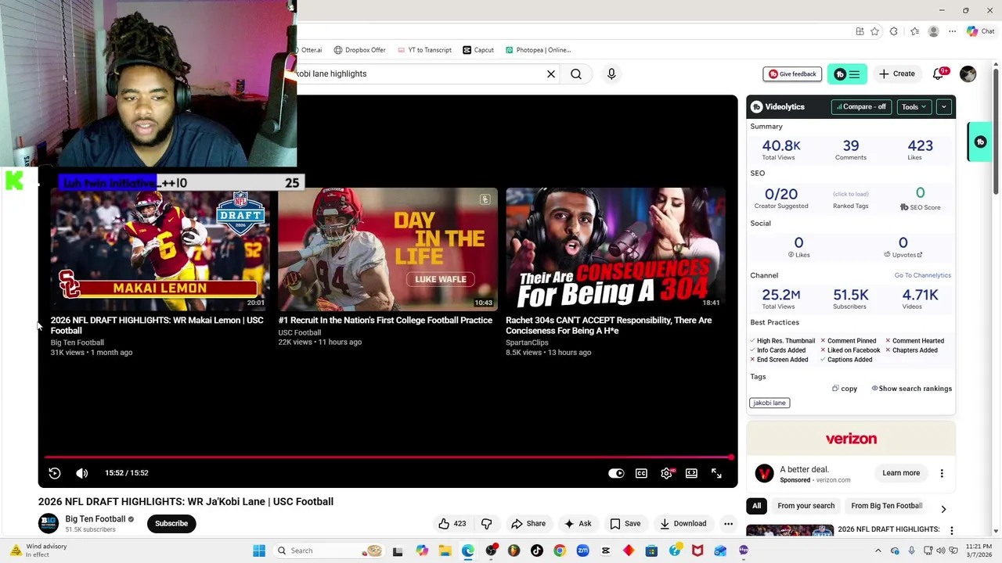This screenshot has width=1002, height=563.
Task: Turn on closed captions (CC) in the player
Action: 641,473
